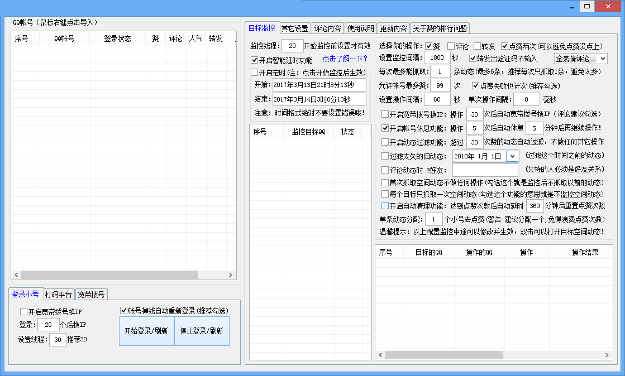Open the 更新内容 tab
This screenshot has height=376, width=625.
393,28
